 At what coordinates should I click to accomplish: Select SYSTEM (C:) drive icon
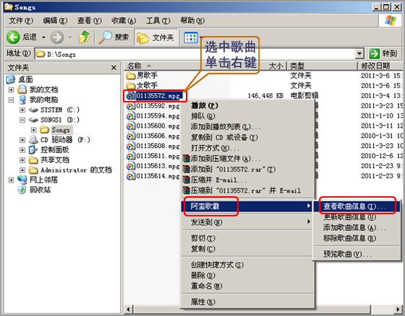(33, 110)
